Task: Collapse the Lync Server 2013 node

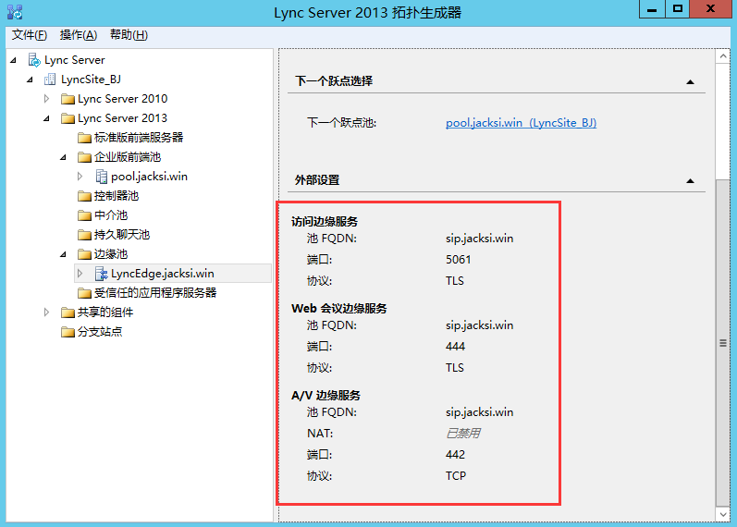Action: 46,118
